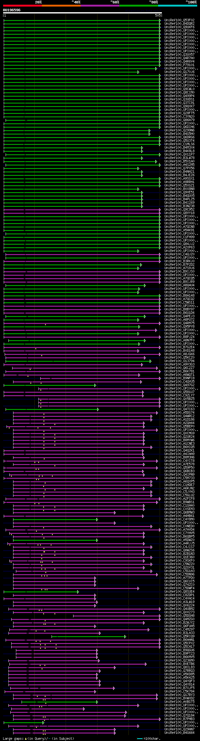Select label UniRef100_B4G5H0
The width and height of the screenshot is (200, 741).
click(179, 134)
